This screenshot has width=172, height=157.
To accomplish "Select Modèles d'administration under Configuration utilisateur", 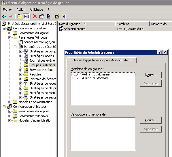I will pyautogui.click(x=35, y=120).
